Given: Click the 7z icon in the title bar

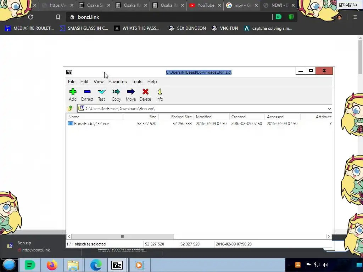Looking at the screenshot, I should (x=69, y=72).
